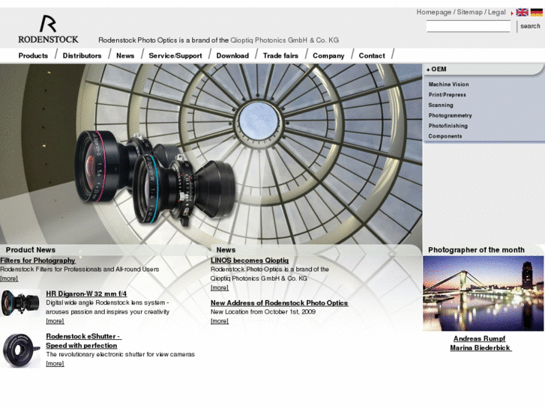This screenshot has width=545, height=408.
Task: Open the Company menu
Action: 328,55
